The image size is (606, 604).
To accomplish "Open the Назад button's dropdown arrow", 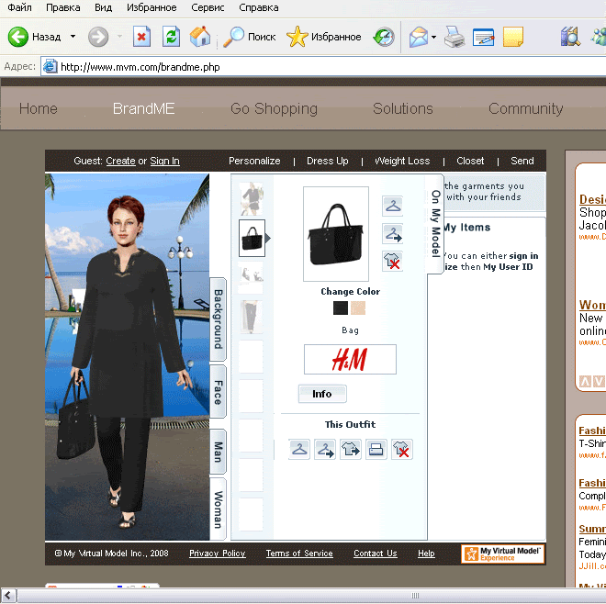I will point(73,37).
